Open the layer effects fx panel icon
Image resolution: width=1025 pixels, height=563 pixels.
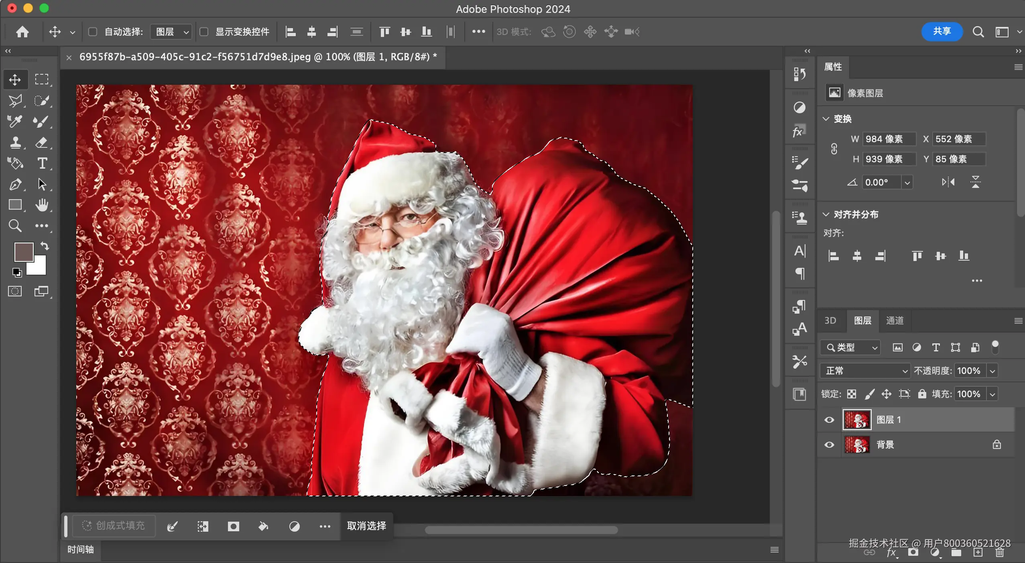point(799,131)
